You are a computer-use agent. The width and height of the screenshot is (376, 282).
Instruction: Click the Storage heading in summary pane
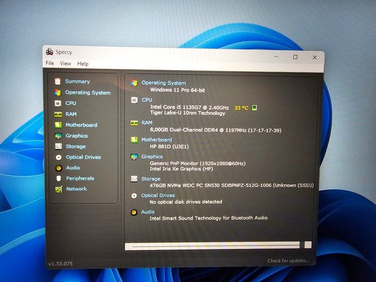pos(151,179)
